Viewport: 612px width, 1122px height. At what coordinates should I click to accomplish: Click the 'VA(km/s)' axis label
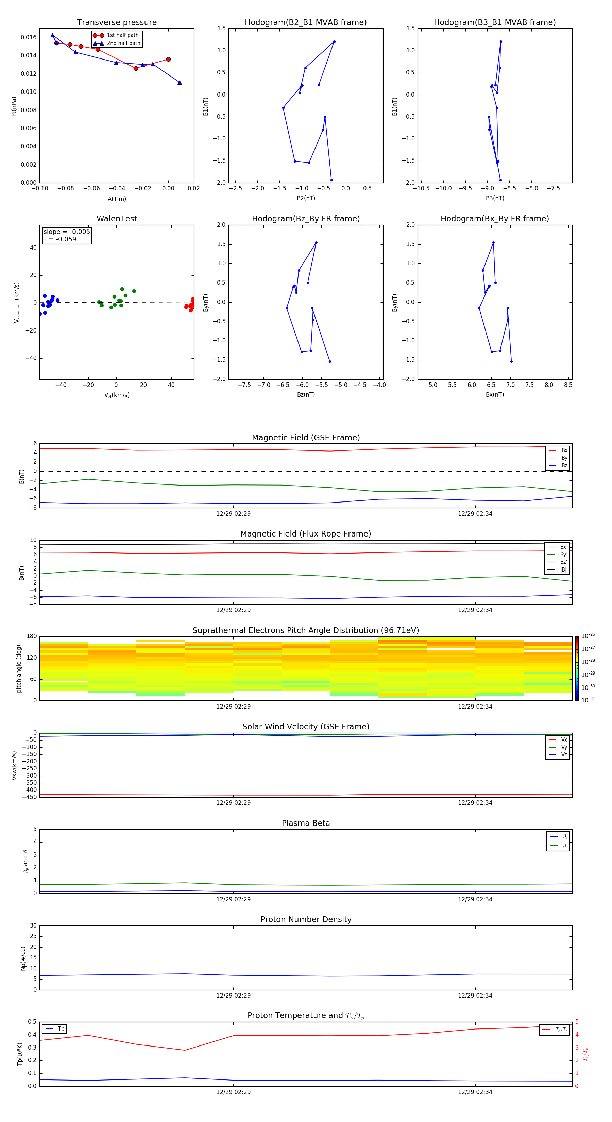click(x=117, y=395)
